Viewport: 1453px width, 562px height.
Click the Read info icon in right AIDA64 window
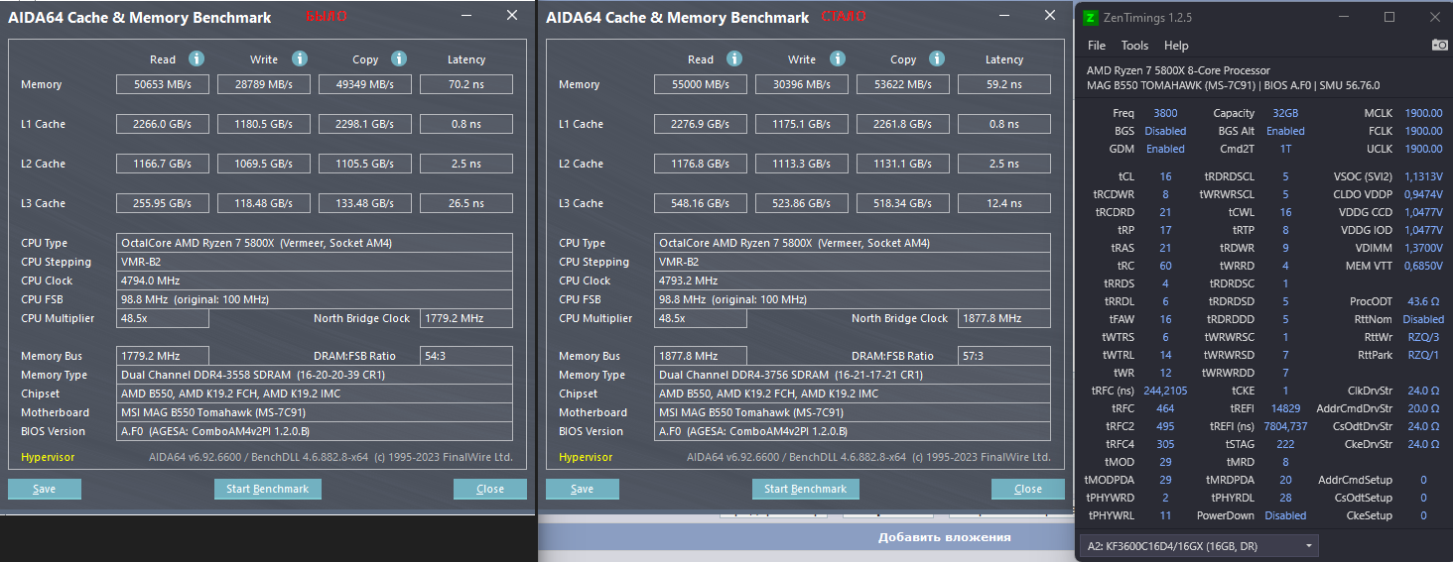click(x=734, y=58)
